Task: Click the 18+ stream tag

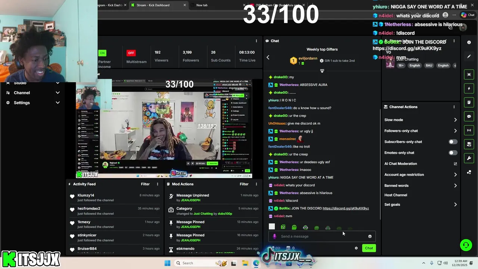Action: pos(401,66)
